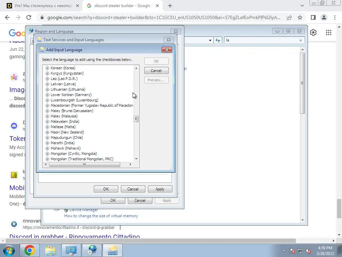This screenshot has height=257, width=342.
Task: Expand the Kyrgyz (Kyrgyzstan) node
Action: click(x=47, y=73)
